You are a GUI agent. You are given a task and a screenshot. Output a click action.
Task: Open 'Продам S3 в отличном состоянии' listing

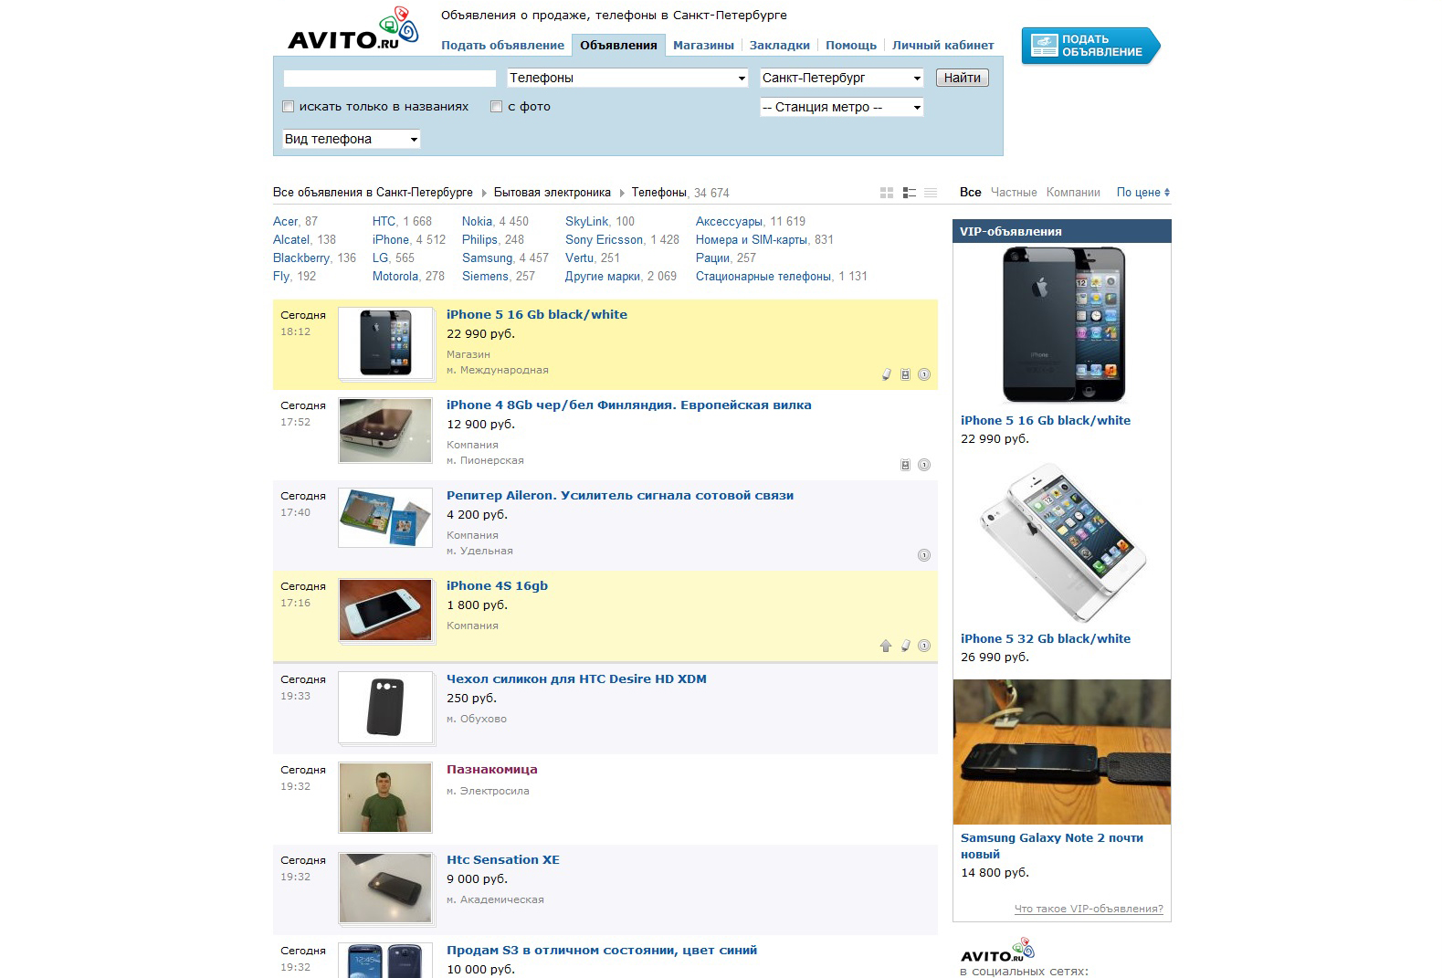602,951
